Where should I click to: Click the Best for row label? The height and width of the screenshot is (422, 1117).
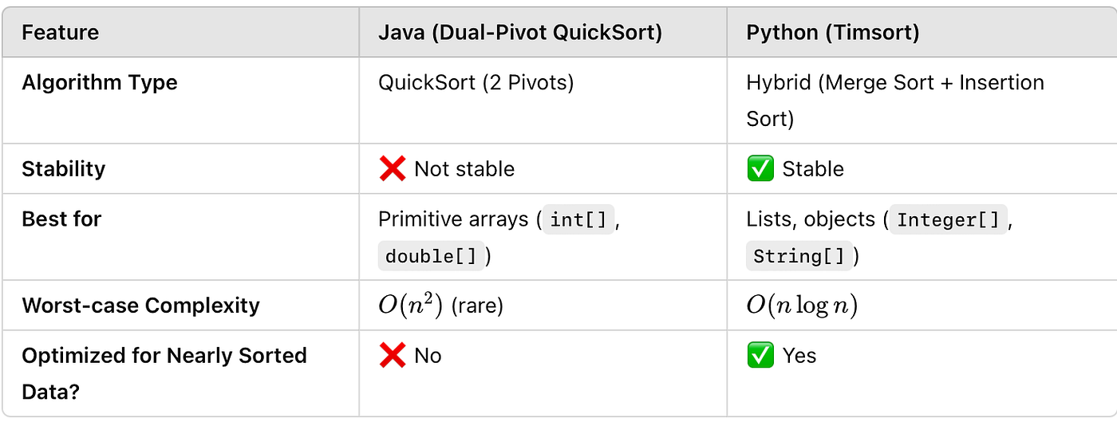(61, 219)
